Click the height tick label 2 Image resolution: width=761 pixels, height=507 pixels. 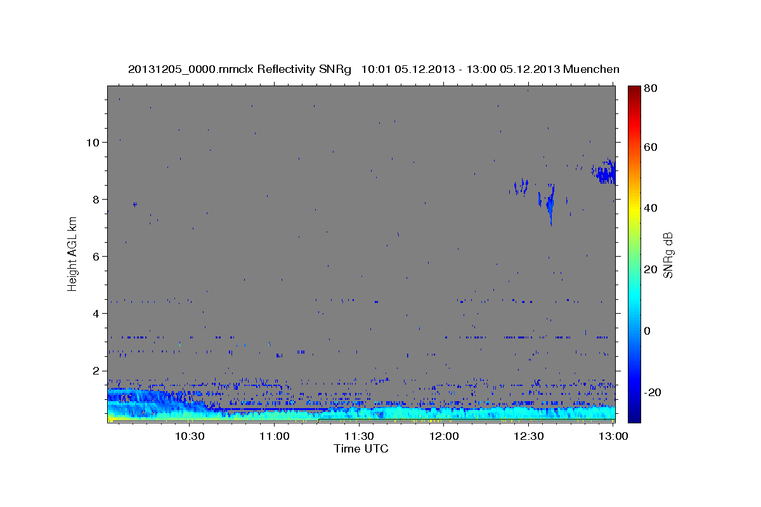[x=95, y=371]
